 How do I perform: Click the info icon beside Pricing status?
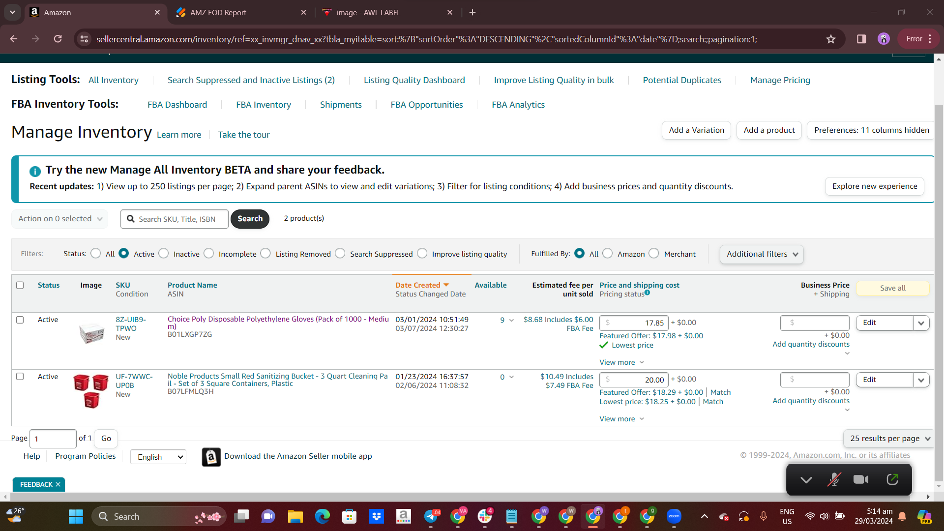[648, 293]
